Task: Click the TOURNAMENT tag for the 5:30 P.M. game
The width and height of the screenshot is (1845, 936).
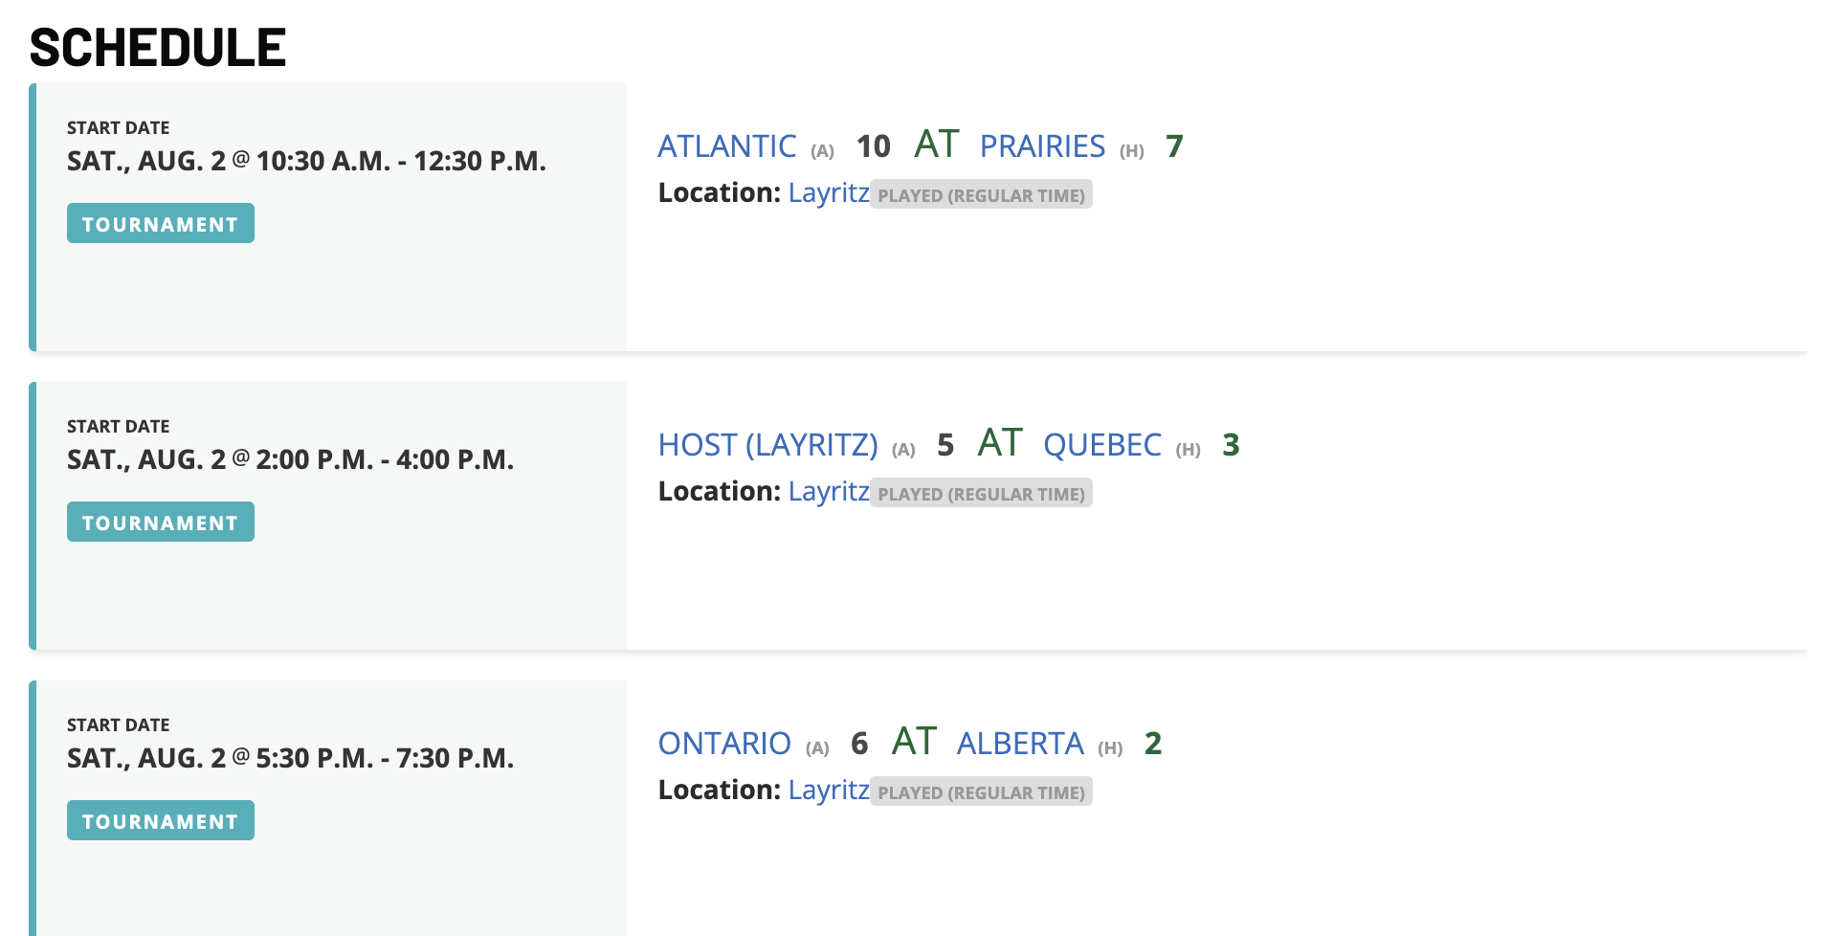Action: point(161,820)
